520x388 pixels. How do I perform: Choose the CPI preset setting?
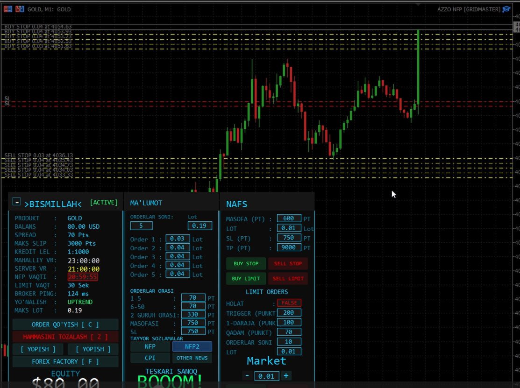click(x=150, y=358)
